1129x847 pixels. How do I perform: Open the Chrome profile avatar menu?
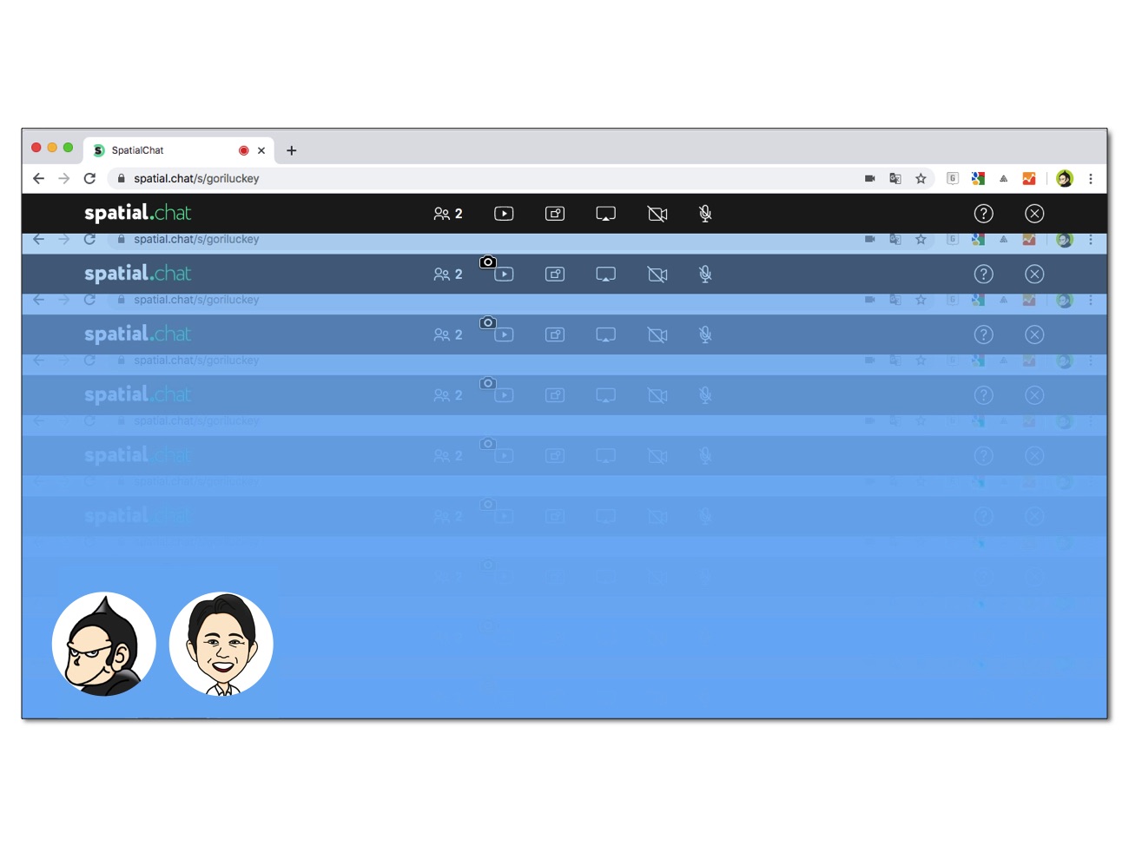pyautogui.click(x=1065, y=178)
